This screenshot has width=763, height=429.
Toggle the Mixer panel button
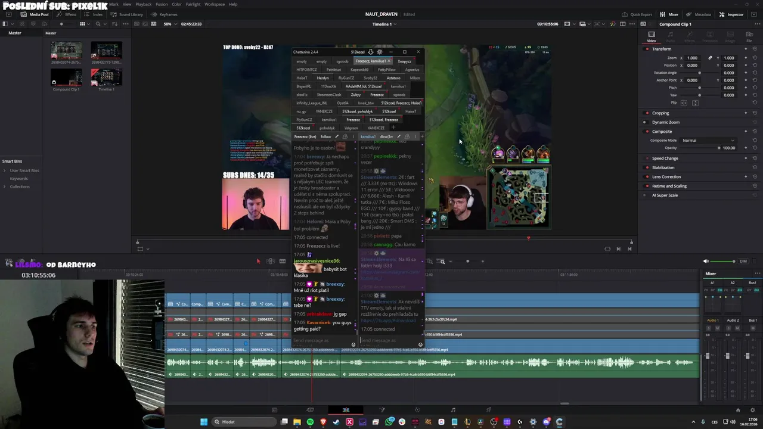(669, 14)
